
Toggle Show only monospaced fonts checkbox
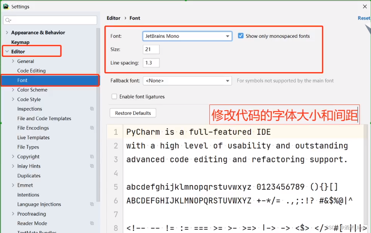pos(241,36)
